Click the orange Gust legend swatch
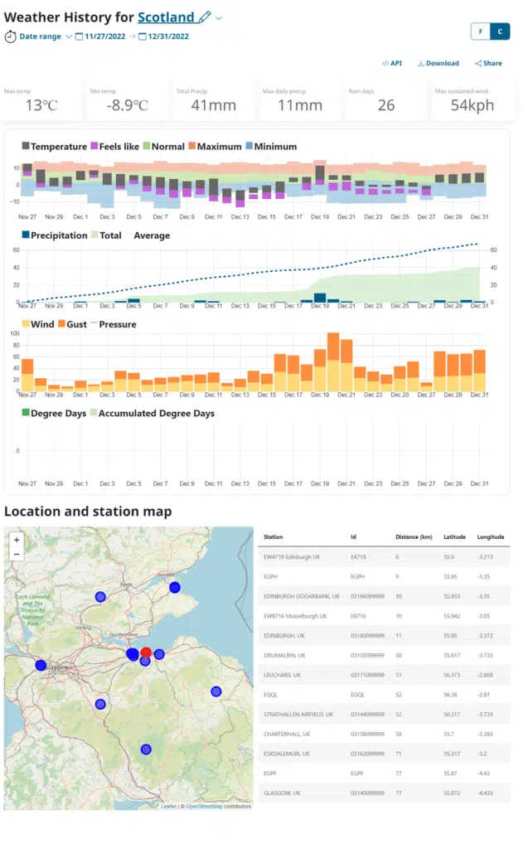This screenshot has height=849, width=523. 62,325
